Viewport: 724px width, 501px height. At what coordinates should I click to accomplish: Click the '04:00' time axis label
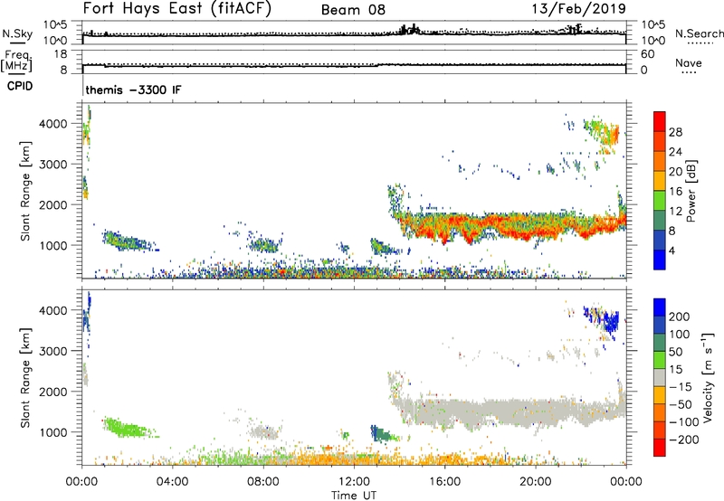click(x=173, y=482)
